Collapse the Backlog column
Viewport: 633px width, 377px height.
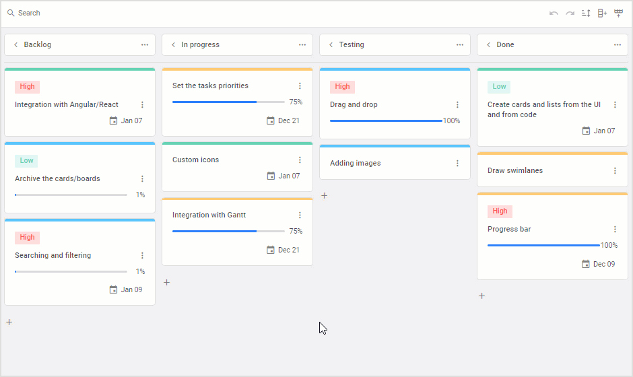[x=15, y=45]
